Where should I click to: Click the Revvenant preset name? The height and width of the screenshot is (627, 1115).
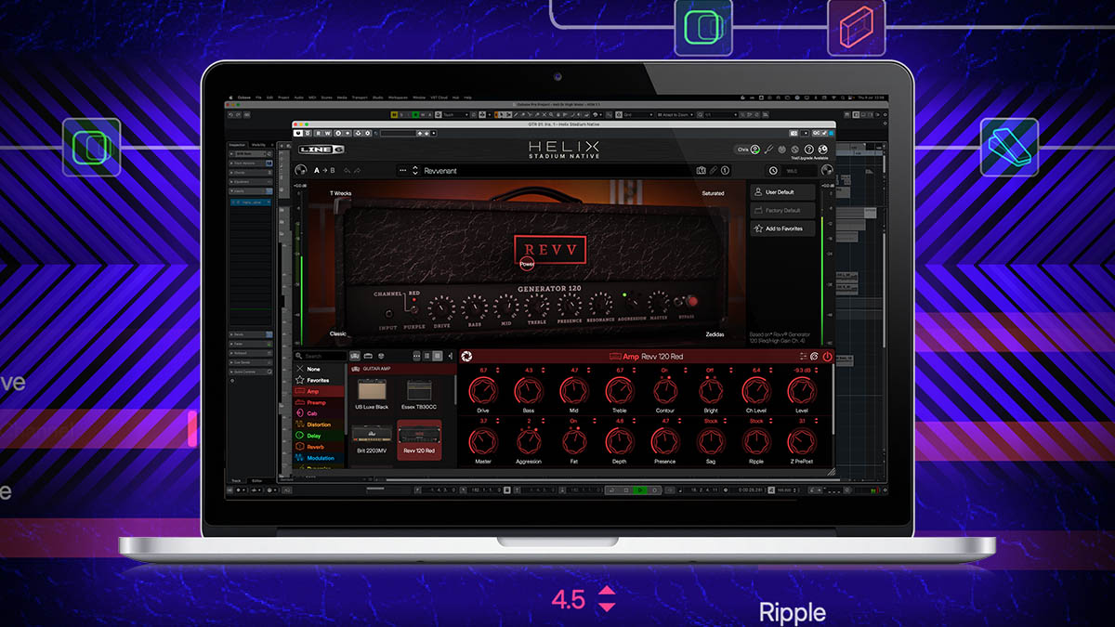[440, 171]
